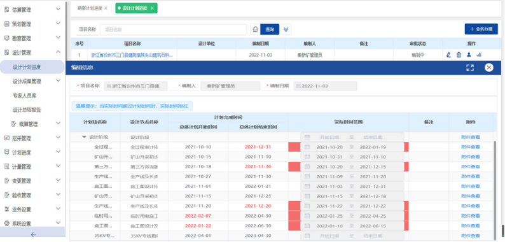Viewport: 505px width, 242px height.
Task: Maximize the 编辑信息 dialog with fullscreen icon
Action: pyautogui.click(x=470, y=68)
